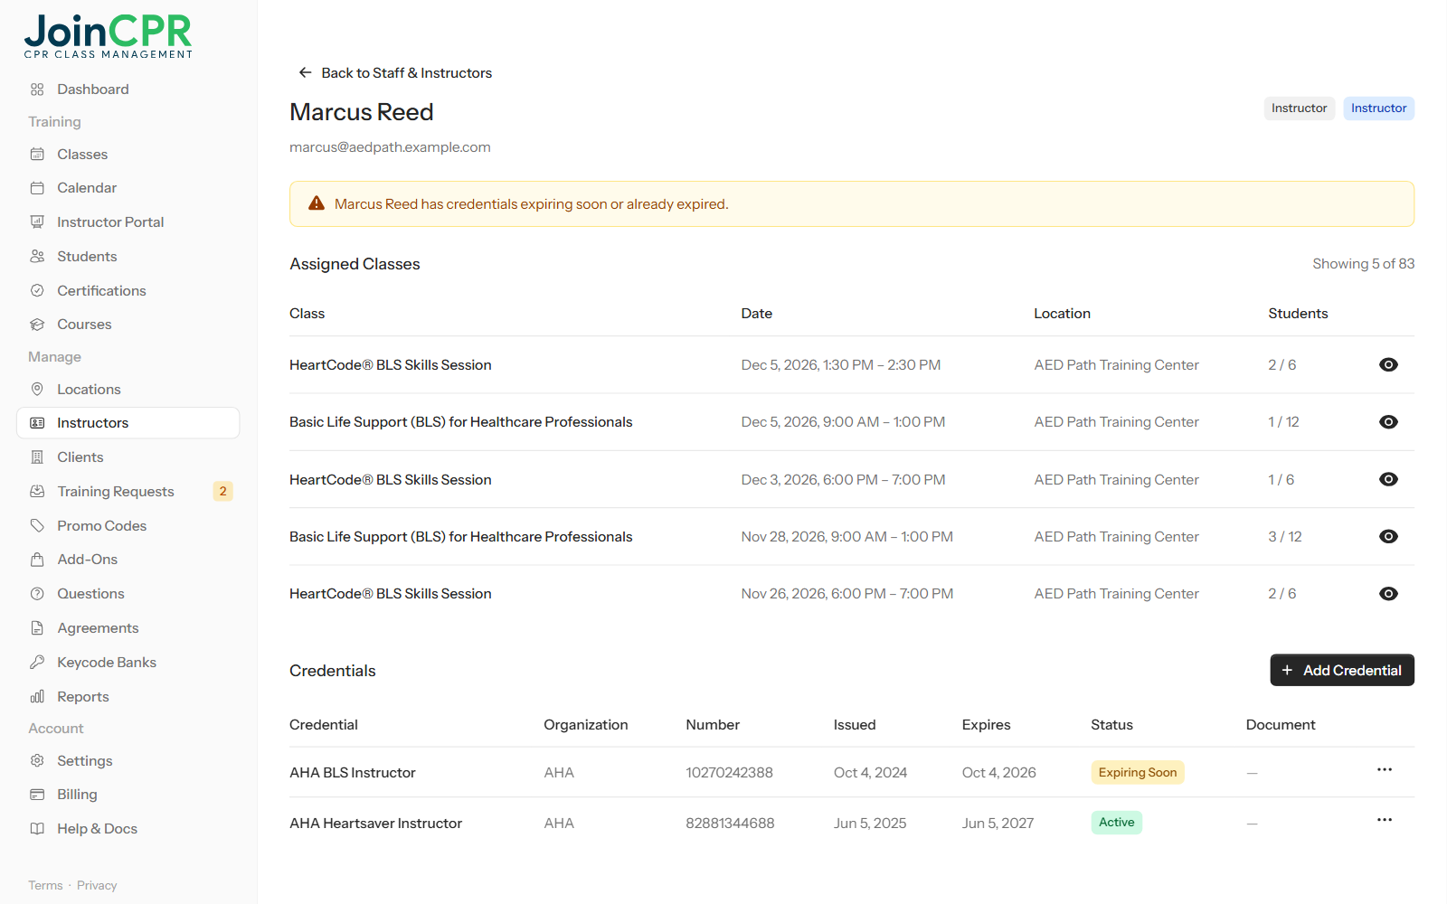Click the gray Instructor badge
The height and width of the screenshot is (904, 1447).
[1299, 108]
